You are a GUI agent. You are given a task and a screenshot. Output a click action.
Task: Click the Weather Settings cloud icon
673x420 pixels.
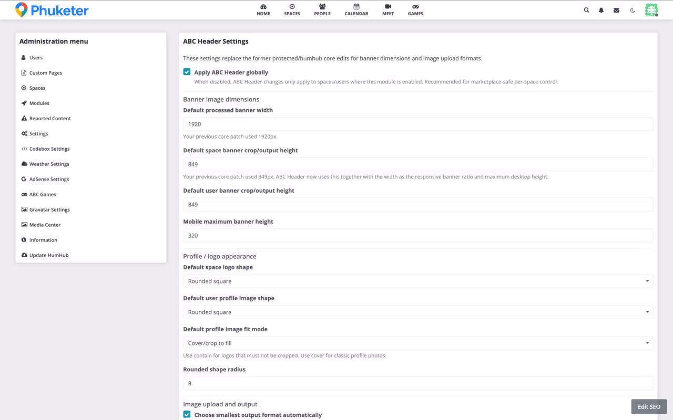[x=24, y=164]
